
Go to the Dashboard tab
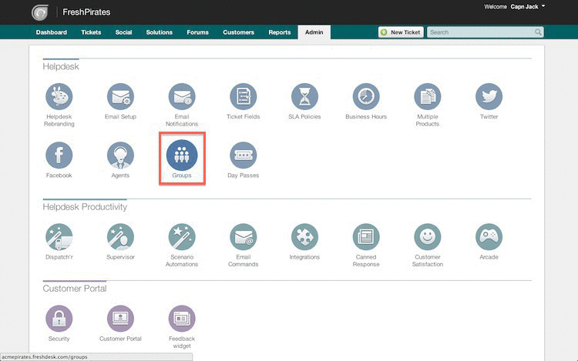[51, 32]
